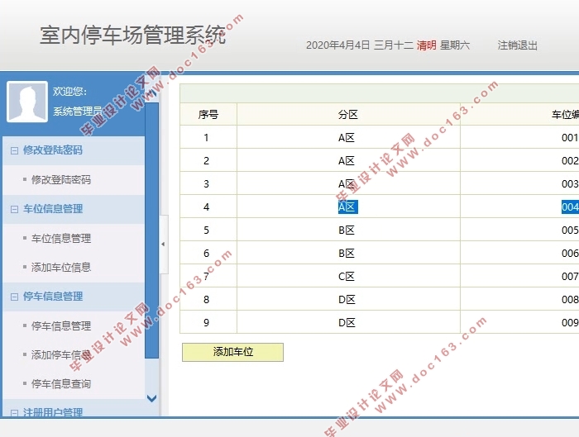Click the user avatar picture
Image resolution: width=579 pixels, height=437 pixels.
pyautogui.click(x=27, y=102)
